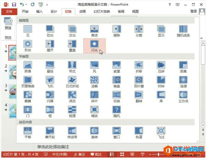Switch to the 插入 Insert tab

point(39,11)
